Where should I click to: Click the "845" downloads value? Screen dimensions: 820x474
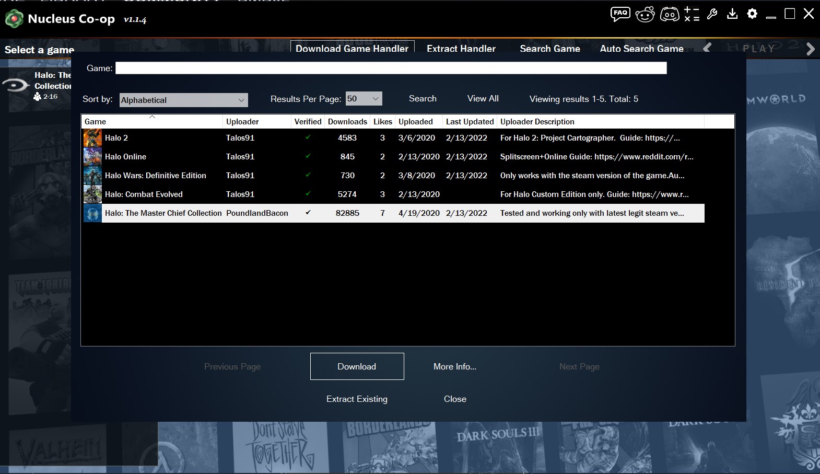(347, 157)
